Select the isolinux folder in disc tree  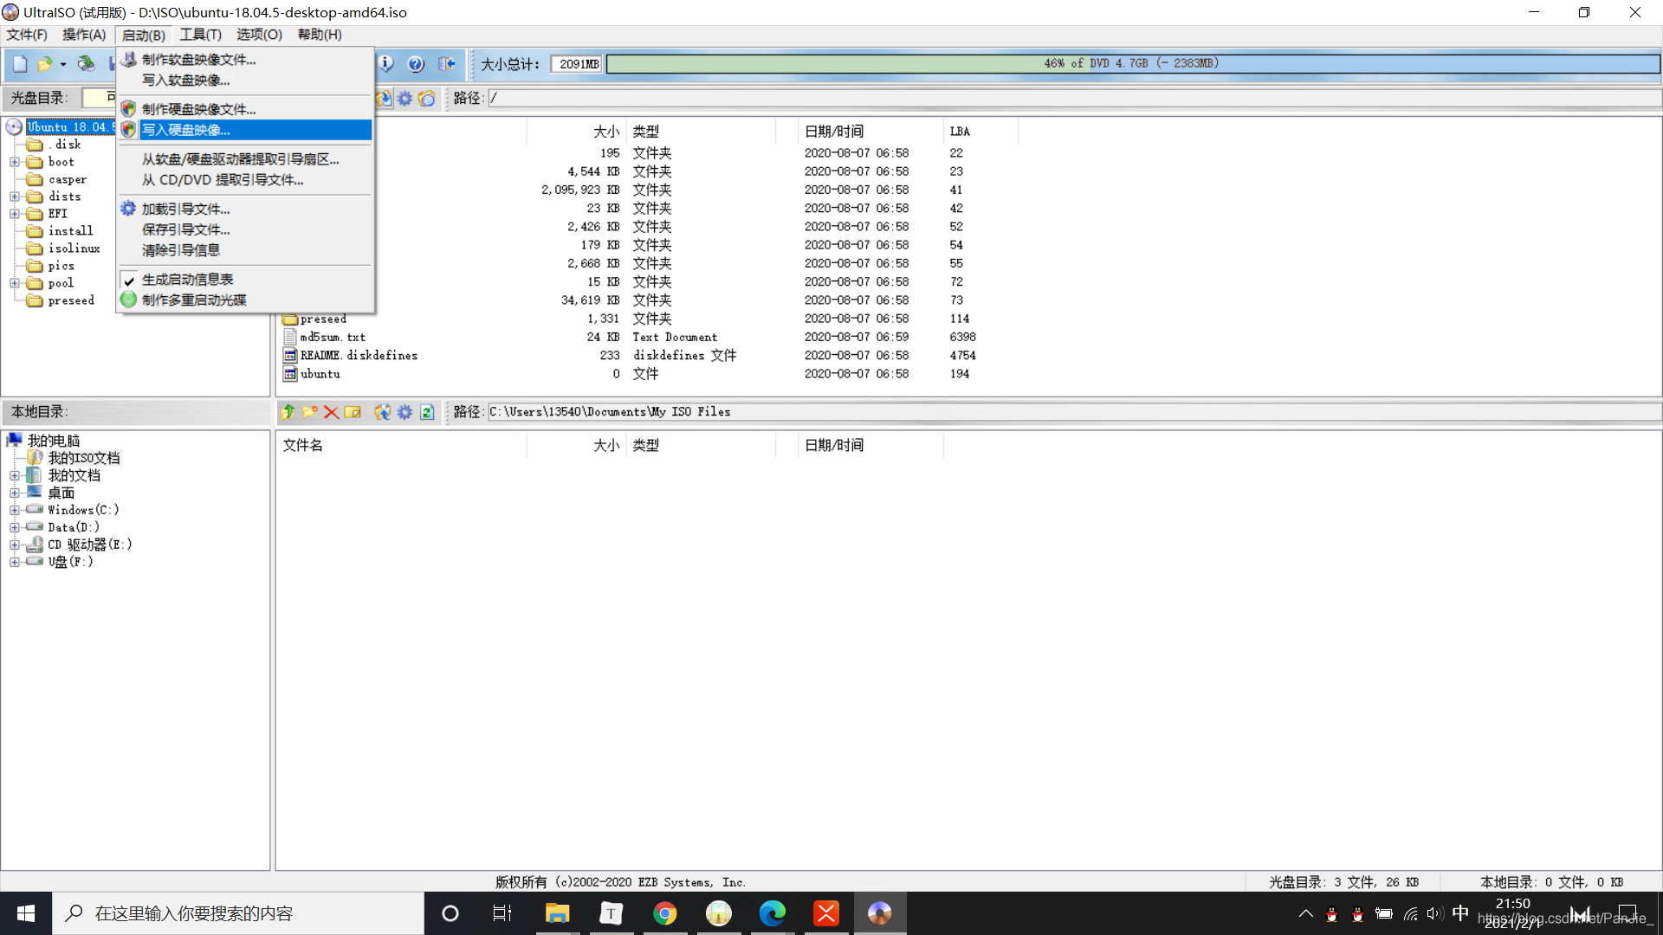click(74, 248)
